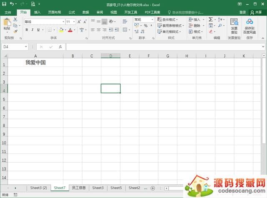This screenshot has height=198, width=267.
Task: Click the Fill down icon
Action: tap(211, 26)
